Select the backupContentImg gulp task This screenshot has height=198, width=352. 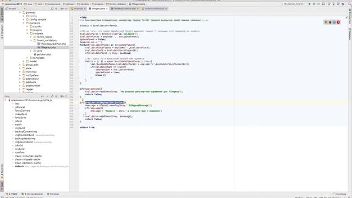pyautogui.click(x=26, y=131)
